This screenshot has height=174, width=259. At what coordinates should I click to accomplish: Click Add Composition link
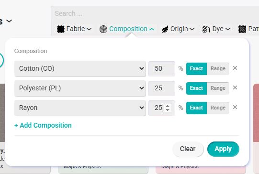(x=43, y=125)
